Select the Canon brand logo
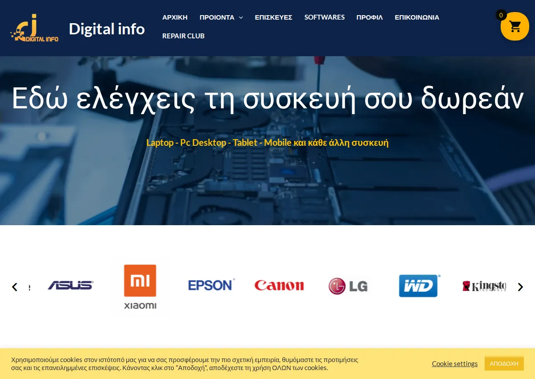 [279, 285]
